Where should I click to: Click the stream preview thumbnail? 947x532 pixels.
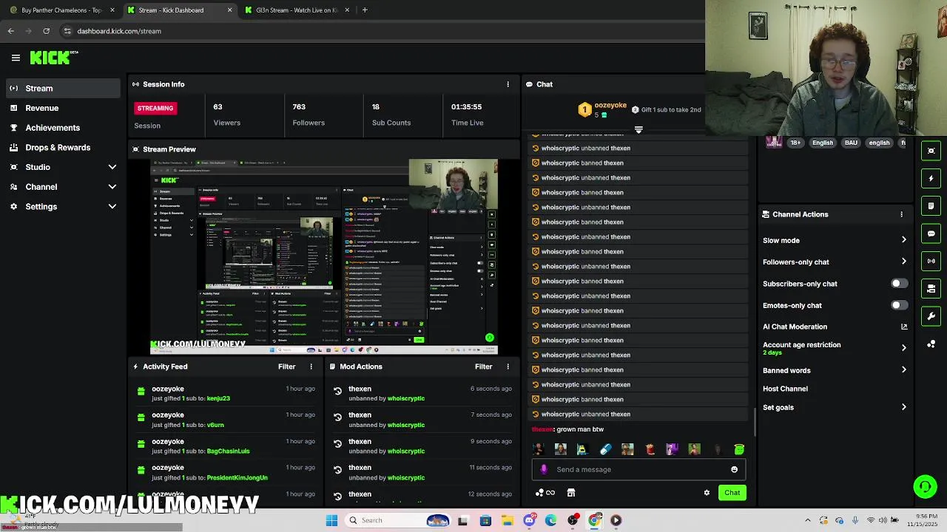tap(324, 256)
